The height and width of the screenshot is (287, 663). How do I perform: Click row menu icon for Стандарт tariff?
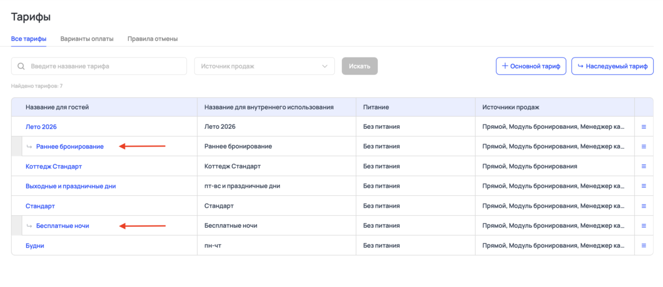coord(644,206)
